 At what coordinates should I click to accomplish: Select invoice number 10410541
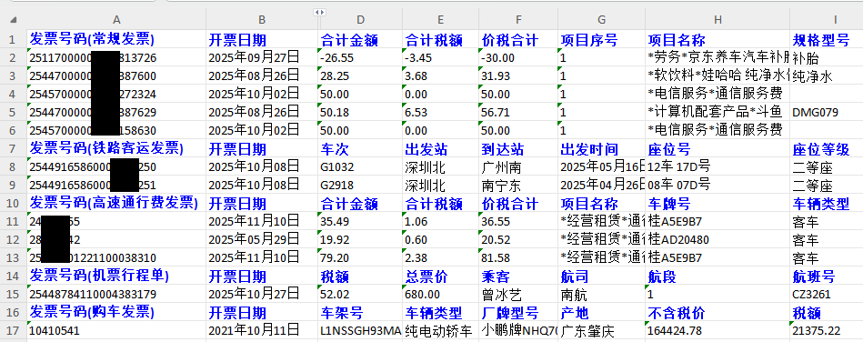116,330
